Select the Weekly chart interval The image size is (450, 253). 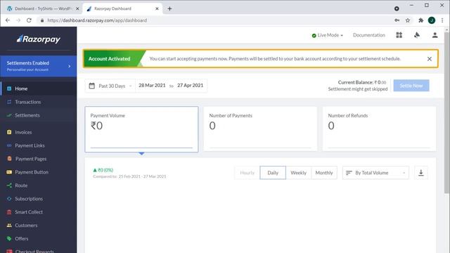pyautogui.click(x=298, y=173)
